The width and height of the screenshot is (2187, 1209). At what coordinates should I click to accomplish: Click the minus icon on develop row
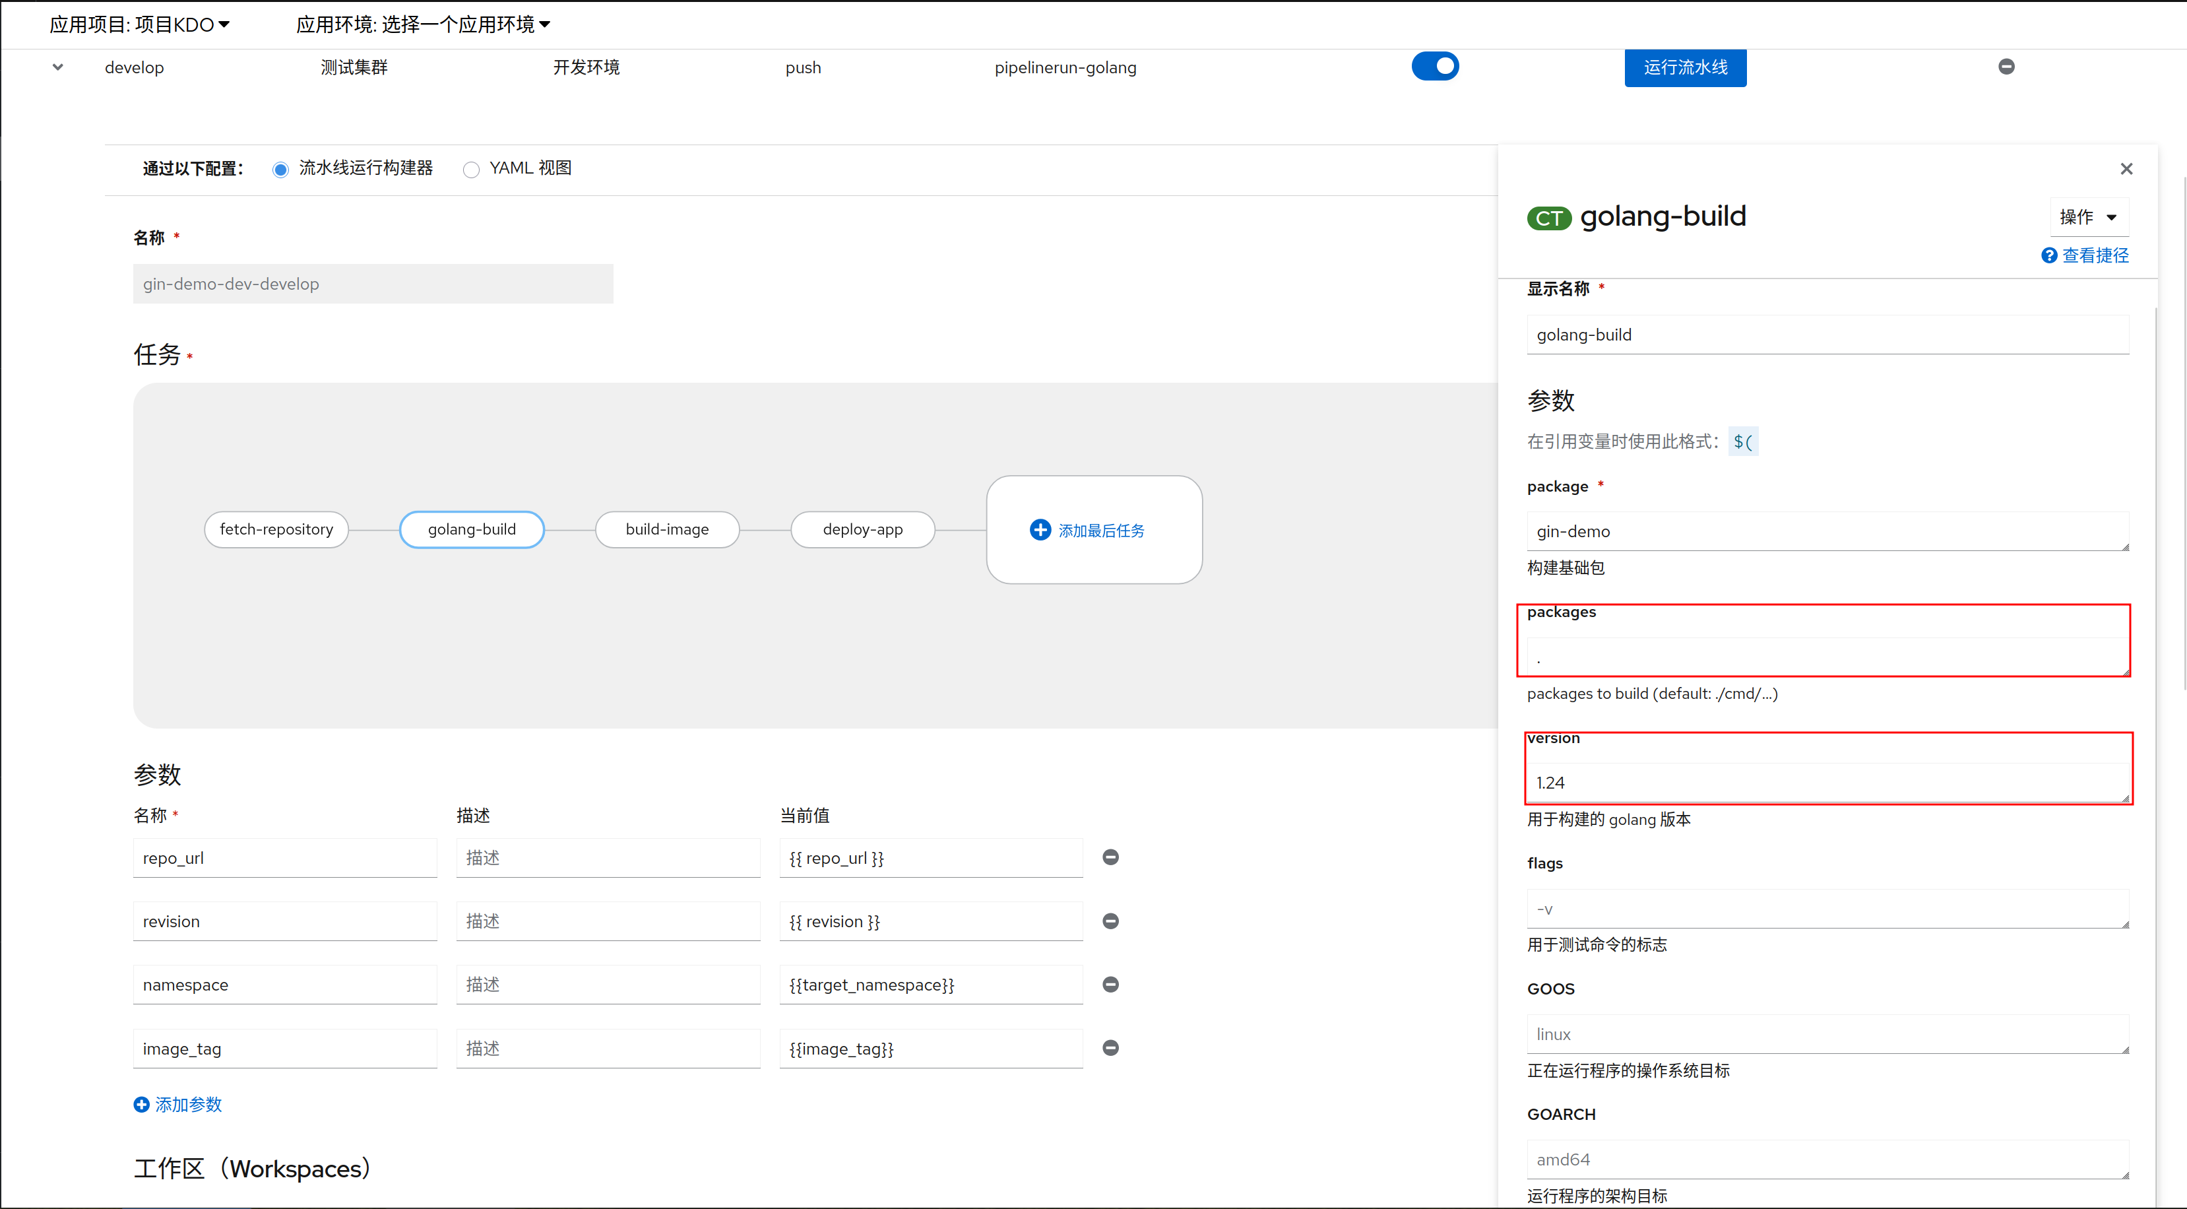[2006, 66]
